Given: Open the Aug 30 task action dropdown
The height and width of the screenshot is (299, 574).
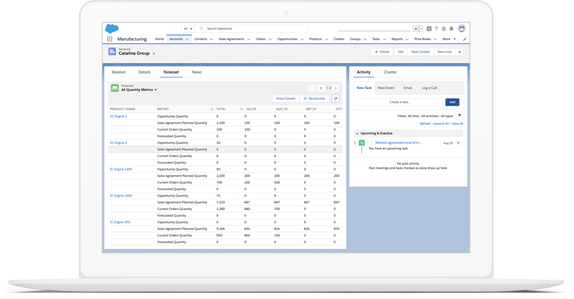Looking at the screenshot, I should point(458,143).
